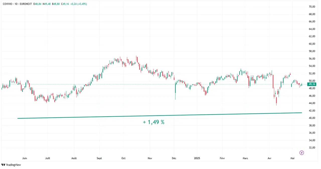The width and height of the screenshot is (321, 169).
Task: Click the 56,00 price scale value
Action: (x=312, y=59)
